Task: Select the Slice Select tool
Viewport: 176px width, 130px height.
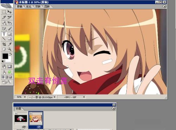Action: (10, 17)
